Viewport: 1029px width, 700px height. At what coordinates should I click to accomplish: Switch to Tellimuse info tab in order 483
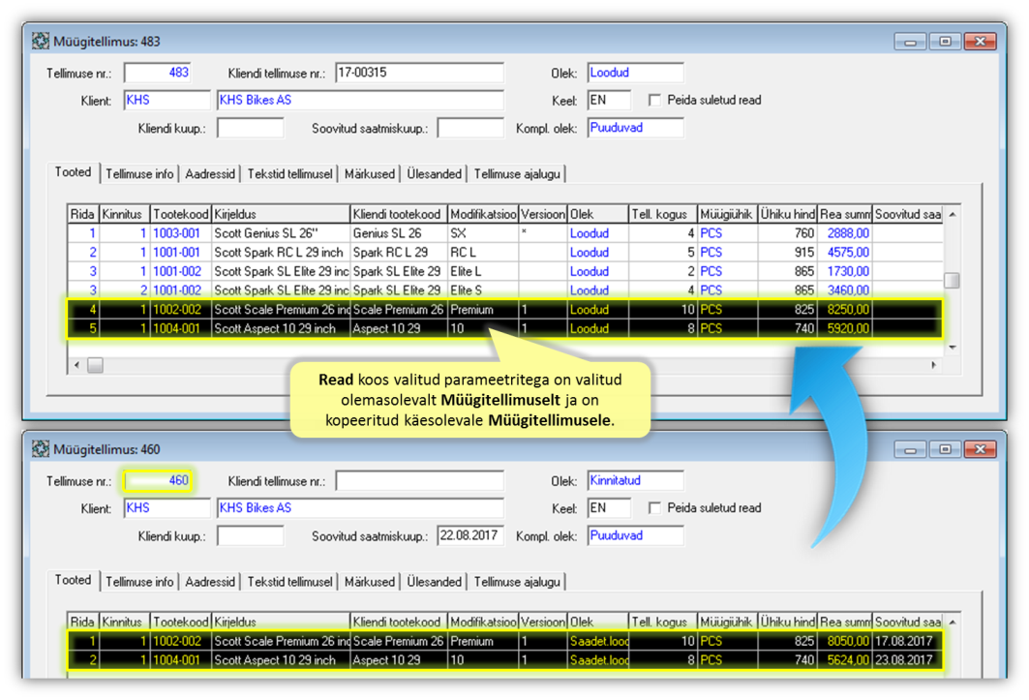139,174
